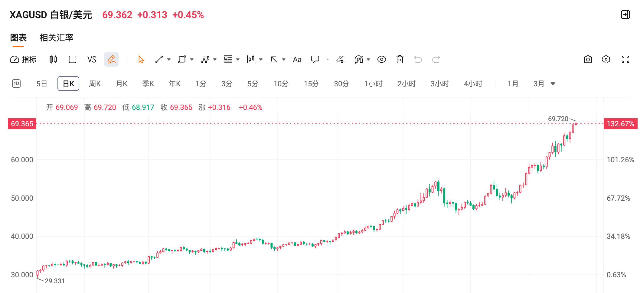Take a chart snapshot with the camera
This screenshot has height=293, width=640.
[x=588, y=59]
